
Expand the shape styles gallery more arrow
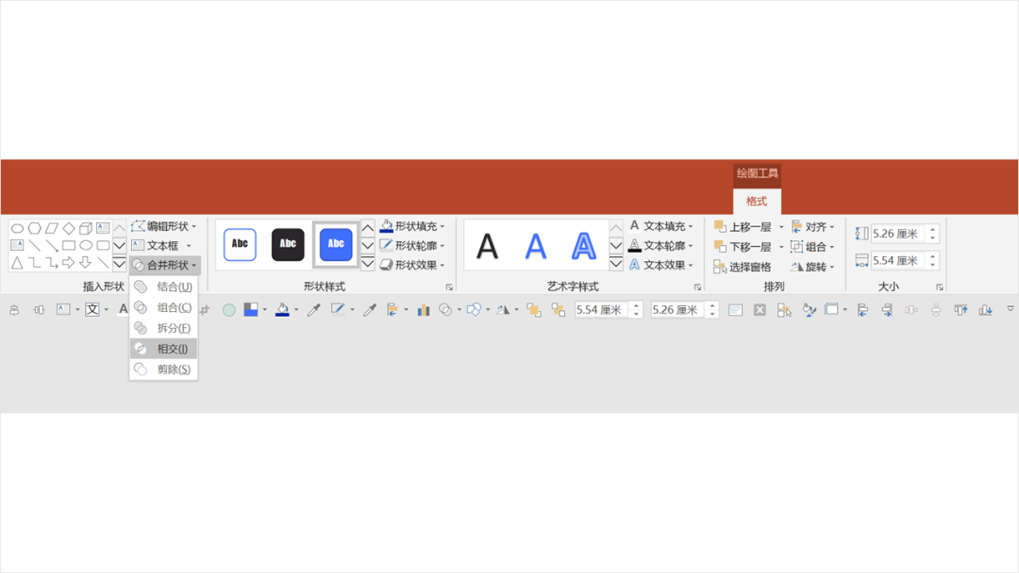(368, 263)
